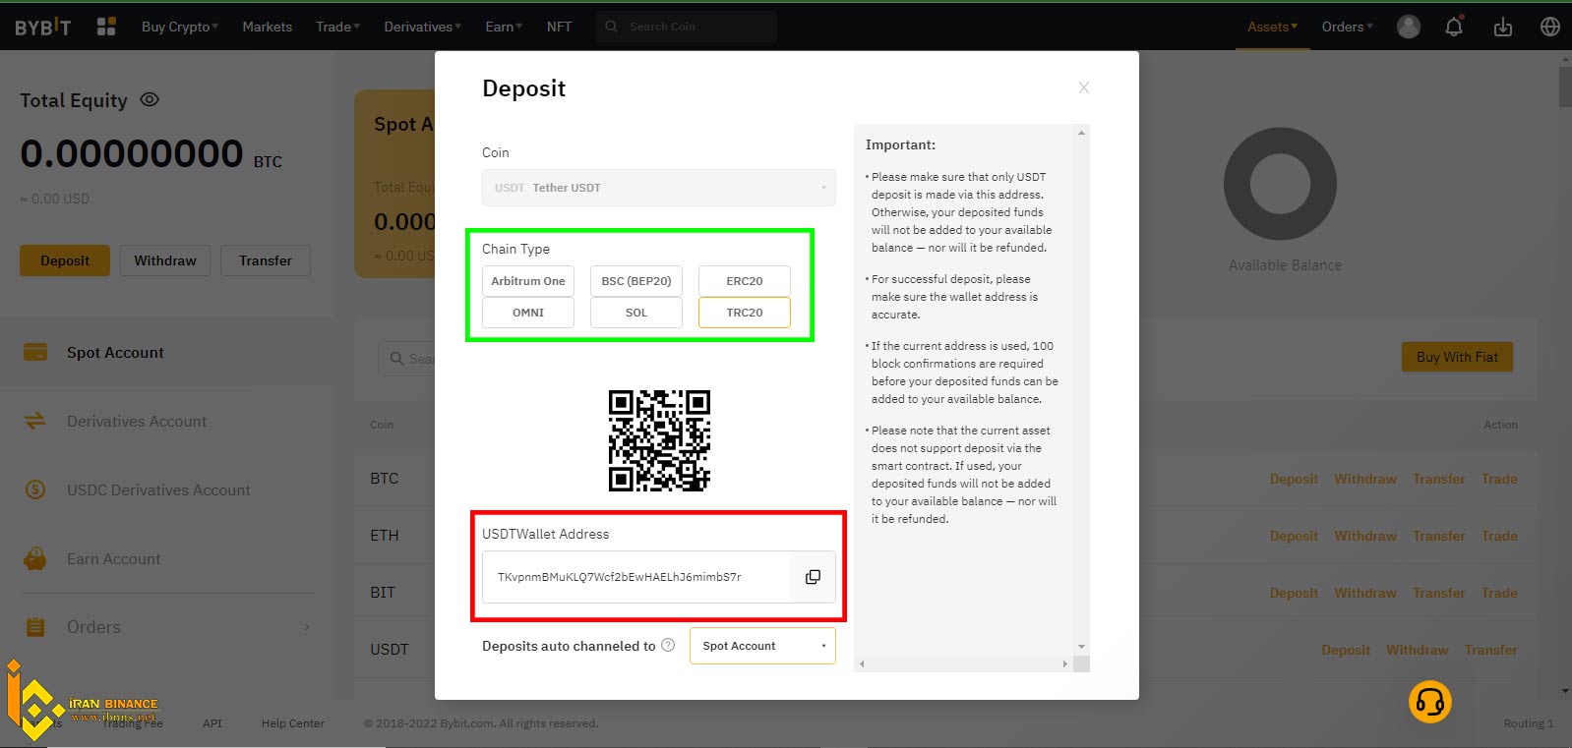The image size is (1572, 748).
Task: Open the Assets dropdown menu
Action: pyautogui.click(x=1273, y=27)
